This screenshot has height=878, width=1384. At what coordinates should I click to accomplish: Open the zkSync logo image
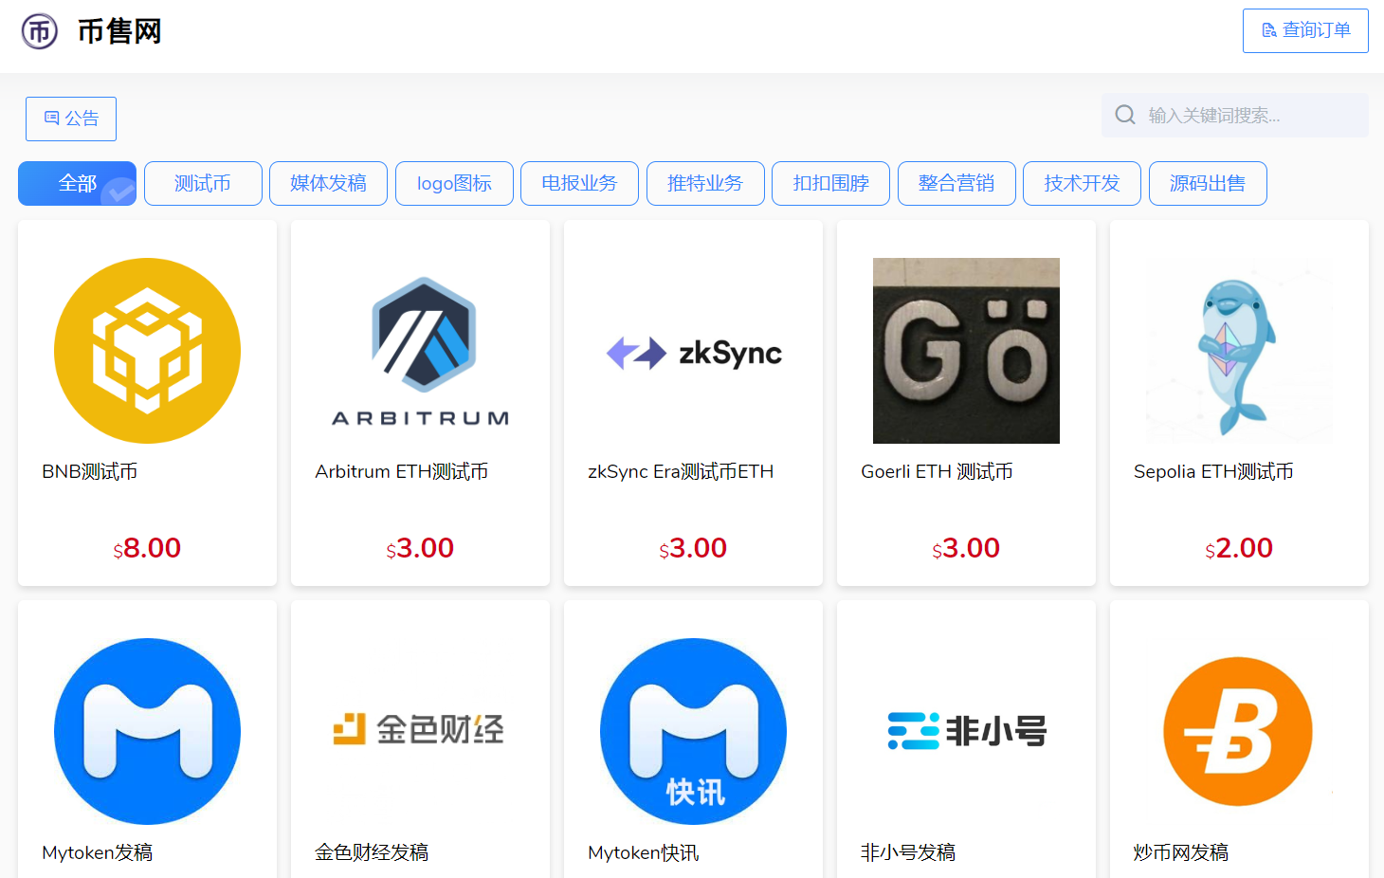click(693, 351)
